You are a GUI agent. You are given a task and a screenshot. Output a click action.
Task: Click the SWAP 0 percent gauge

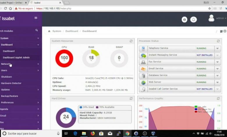tap(119, 58)
